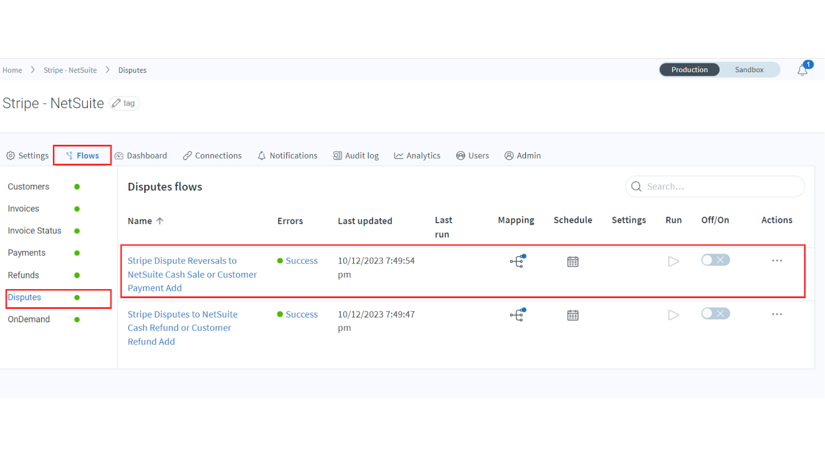Run the Stripe Disputes to NetSuite flow
This screenshot has height=464, width=825.
pos(673,315)
